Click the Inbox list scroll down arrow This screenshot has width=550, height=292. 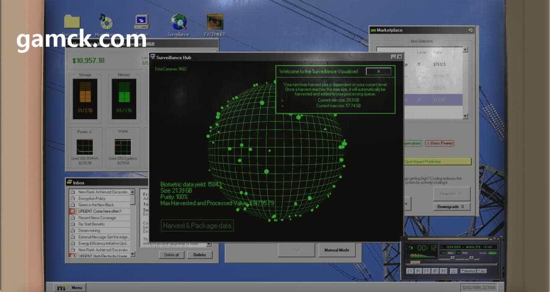coord(132,254)
